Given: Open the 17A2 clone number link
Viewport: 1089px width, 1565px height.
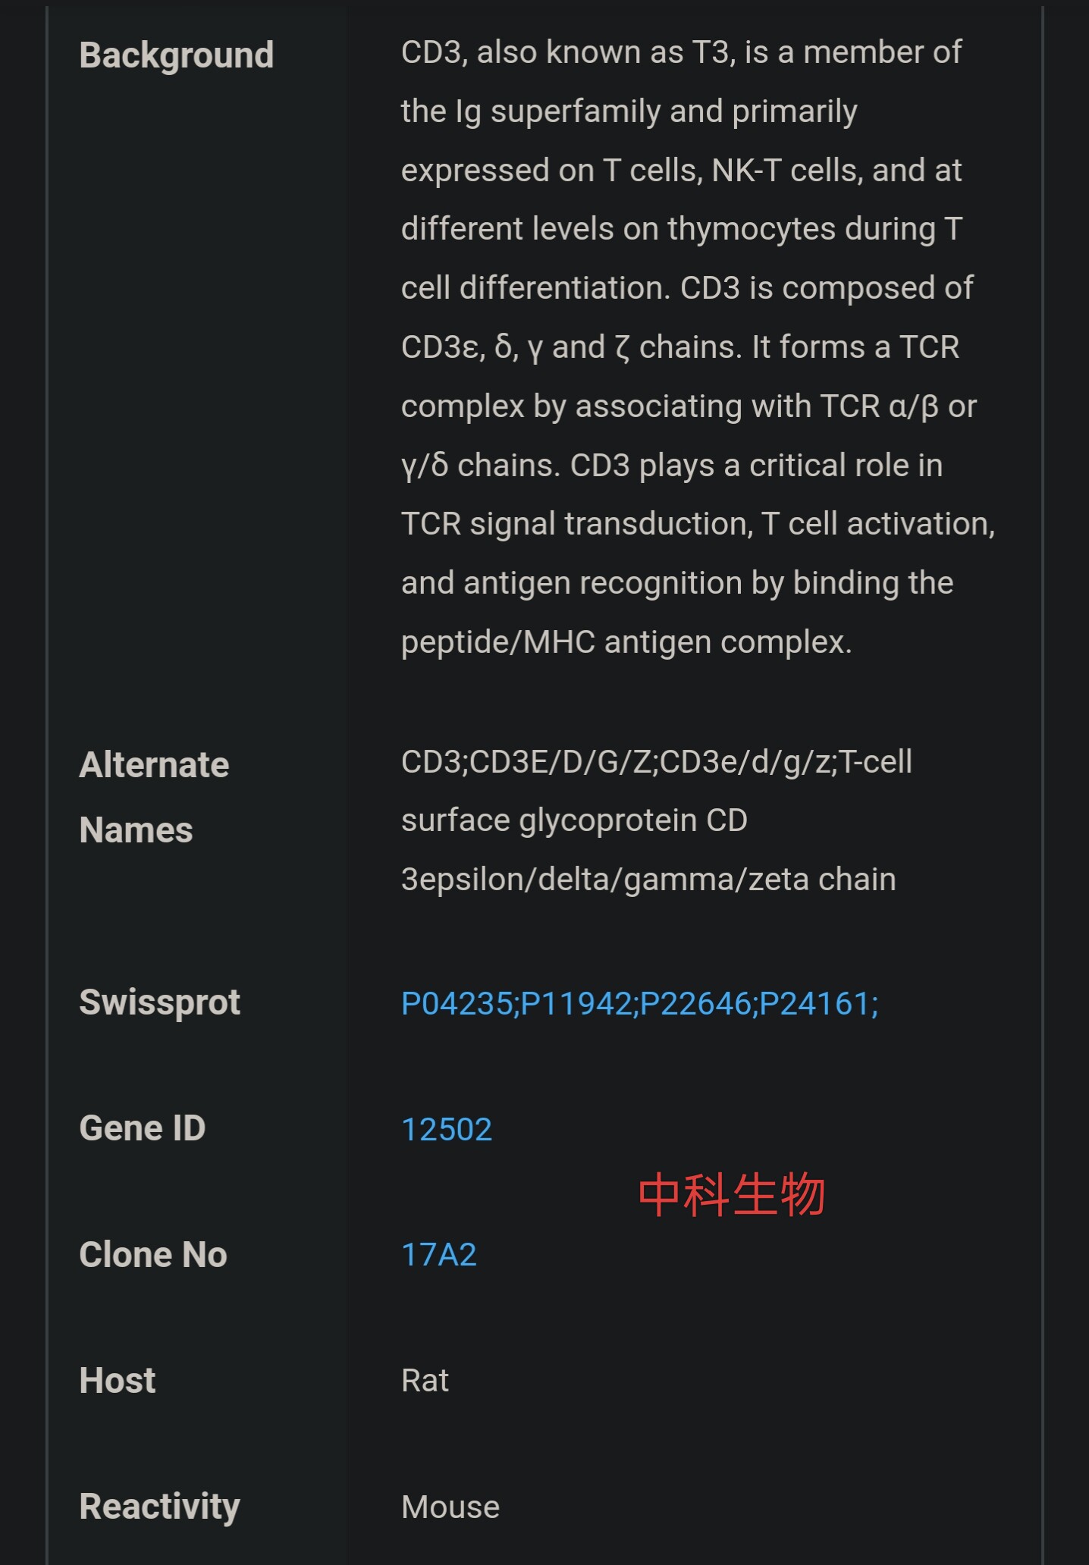Looking at the screenshot, I should (x=439, y=1255).
